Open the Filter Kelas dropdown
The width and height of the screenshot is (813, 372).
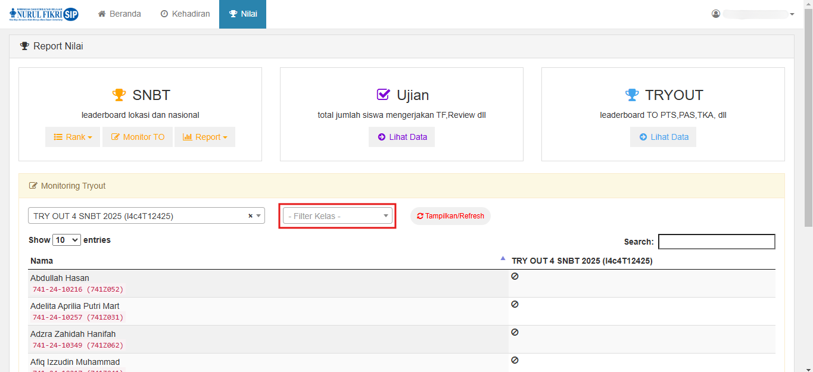pyautogui.click(x=338, y=216)
